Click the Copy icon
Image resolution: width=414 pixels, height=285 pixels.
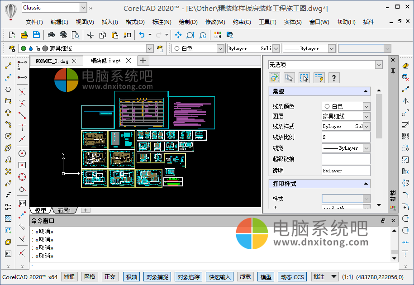coord(103,35)
